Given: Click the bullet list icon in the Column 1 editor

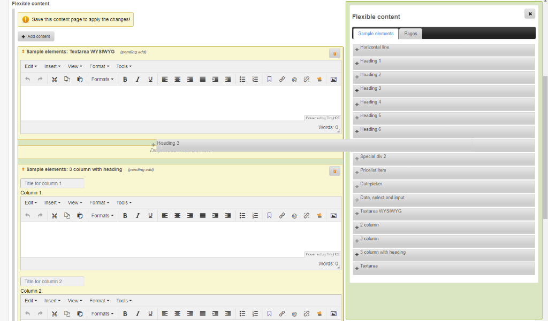Looking at the screenshot, I should [x=242, y=216].
